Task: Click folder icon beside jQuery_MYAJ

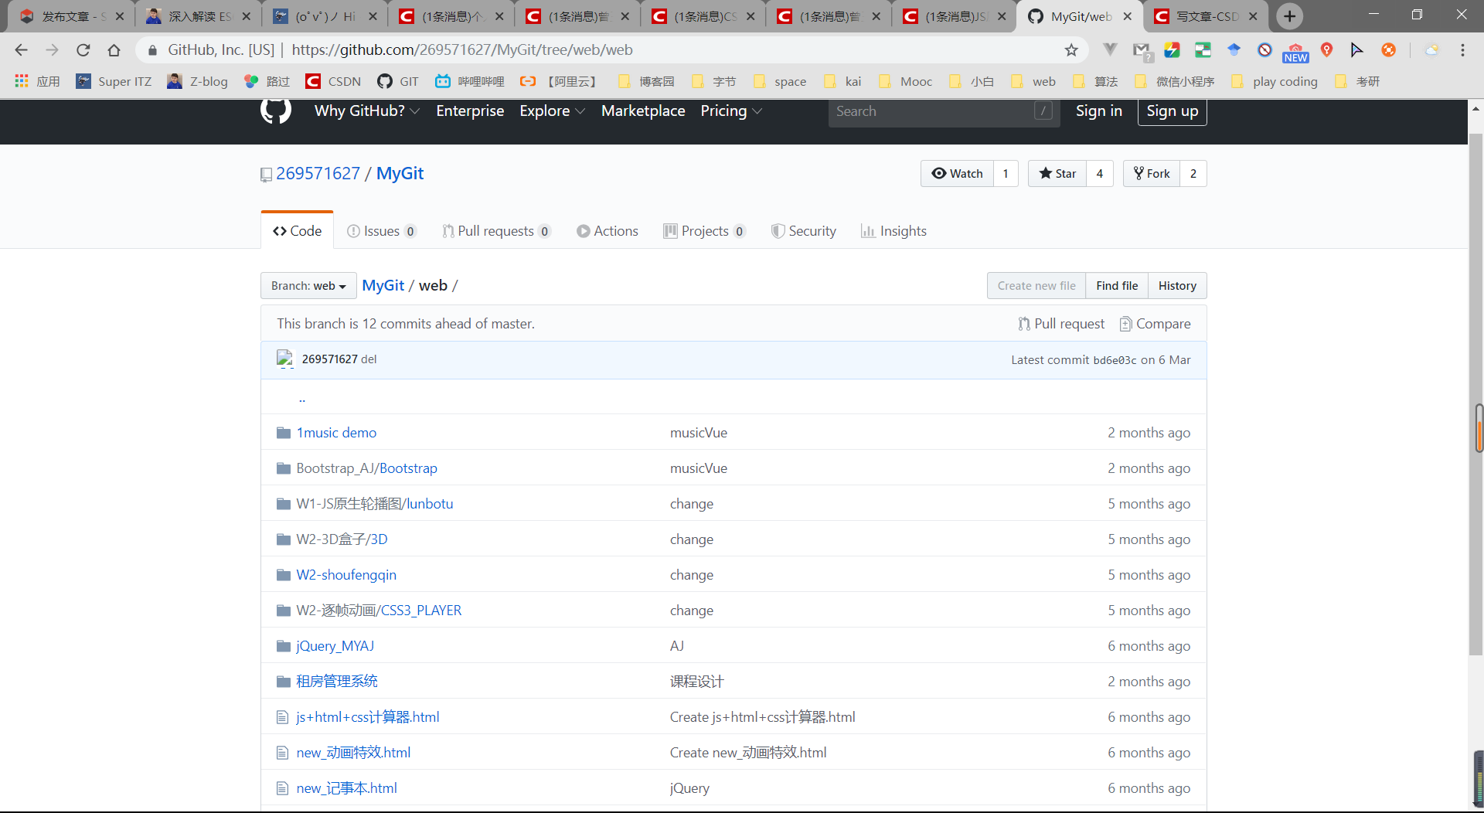Action: tap(284, 646)
